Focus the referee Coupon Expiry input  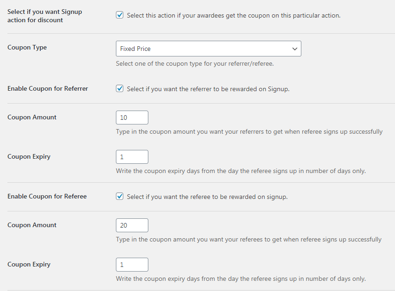pos(132,265)
